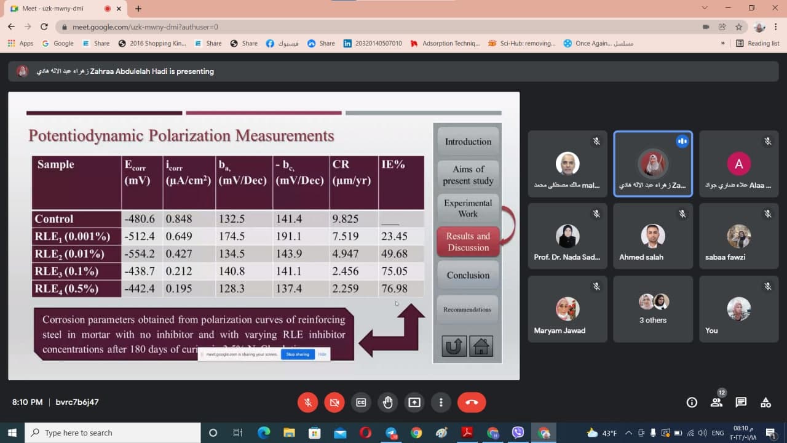Screen dimensions: 787x443
Task: Bookmark this page with star icon
Action: pos(738,27)
